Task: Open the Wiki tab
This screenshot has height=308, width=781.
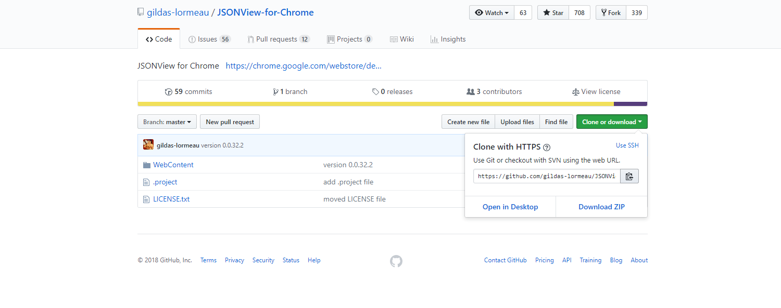Action: (401, 39)
